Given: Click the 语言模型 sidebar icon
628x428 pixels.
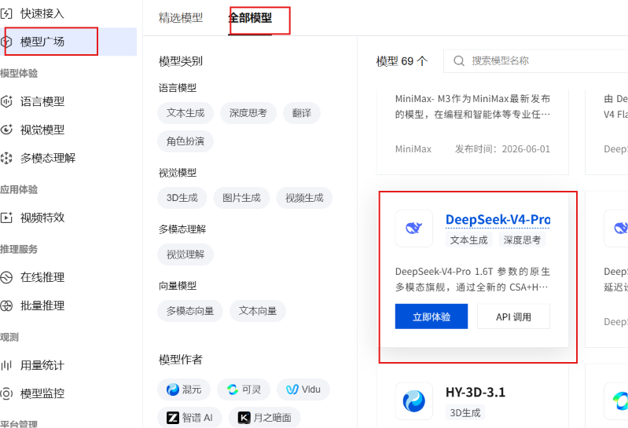Looking at the screenshot, I should tap(6, 101).
